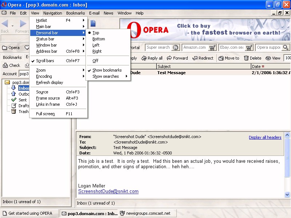This screenshot has width=291, height=218.
Task: Open the E-mail menu
Action: 94,13
